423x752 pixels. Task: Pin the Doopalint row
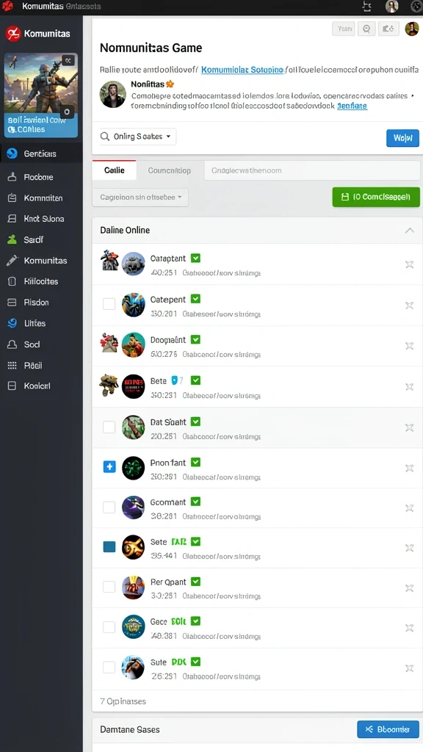coord(409,346)
